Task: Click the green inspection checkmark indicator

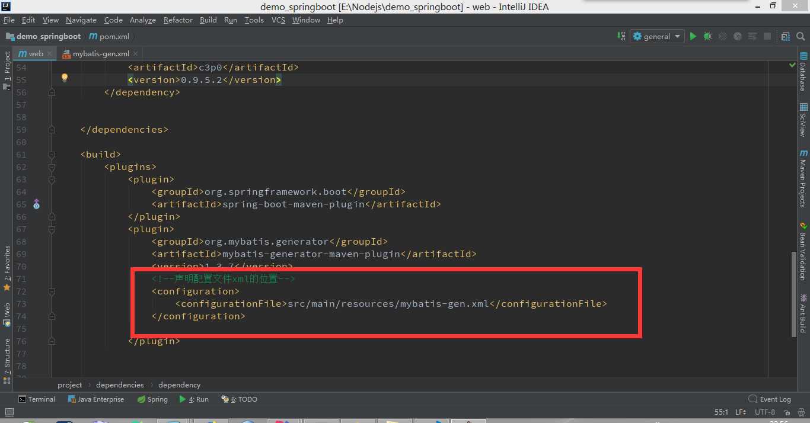Action: point(792,65)
